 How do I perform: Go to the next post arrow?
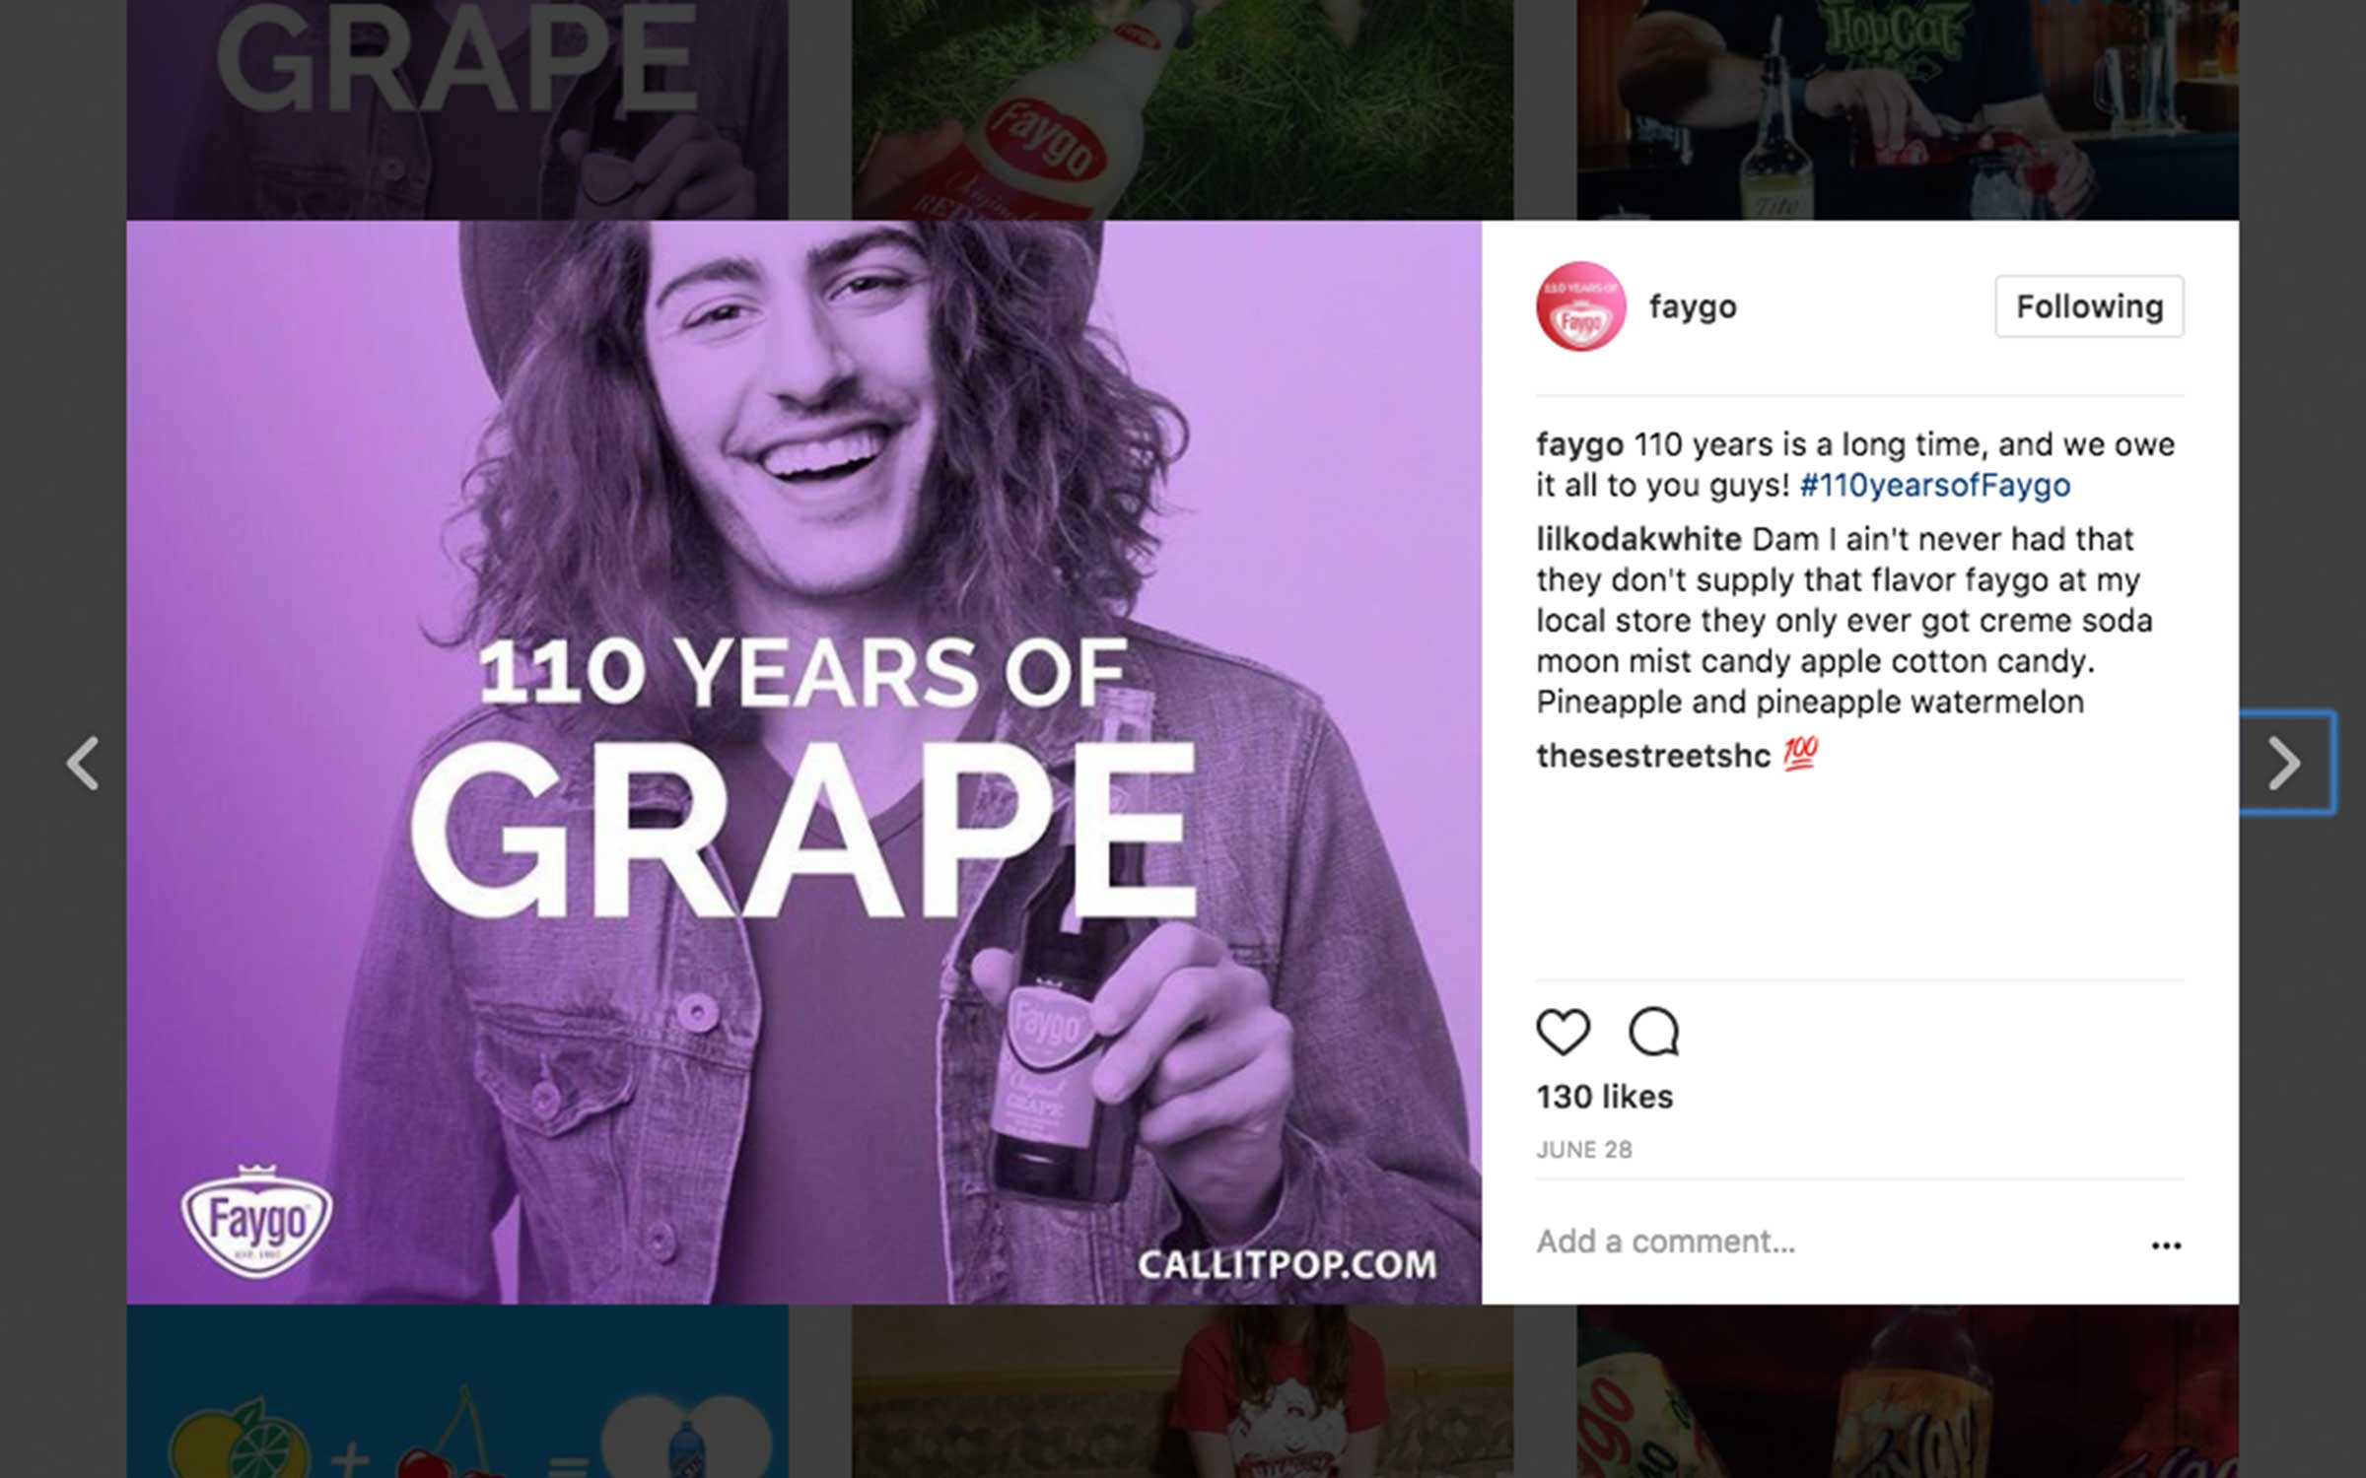click(2283, 763)
